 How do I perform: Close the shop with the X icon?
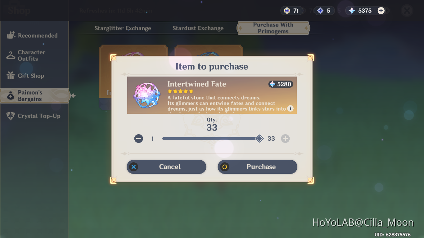coord(407,11)
